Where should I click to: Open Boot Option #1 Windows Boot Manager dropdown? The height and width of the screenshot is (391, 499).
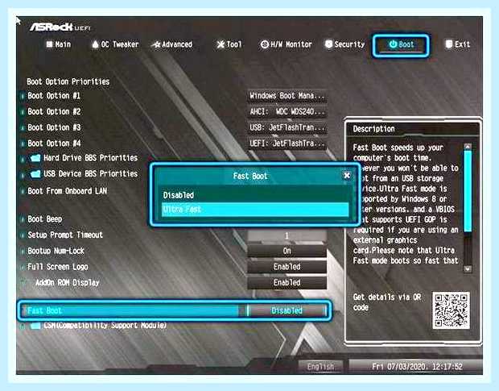click(287, 96)
